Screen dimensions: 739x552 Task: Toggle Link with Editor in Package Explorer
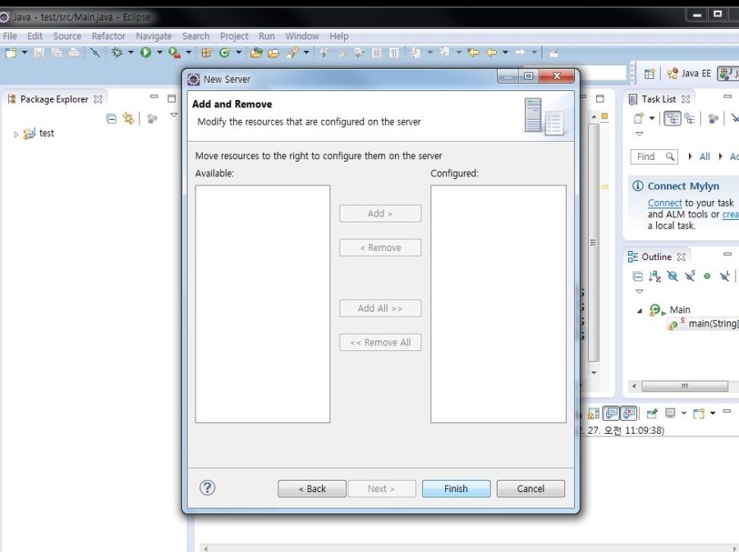click(128, 119)
